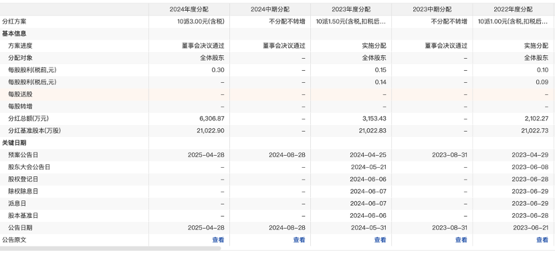The width and height of the screenshot is (555, 254).
Task: Click the 21,022.83 share base value
Action: [x=372, y=130]
